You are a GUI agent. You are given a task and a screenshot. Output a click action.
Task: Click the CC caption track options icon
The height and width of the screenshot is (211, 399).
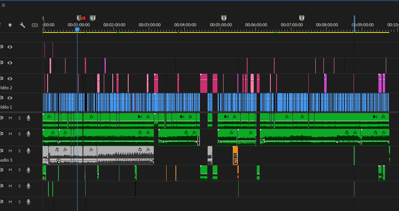[x=34, y=25]
